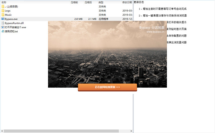This screenshot has width=215, height=133.
Task: Sort files by 类型 column header
Action: pyautogui.click(x=101, y=2)
